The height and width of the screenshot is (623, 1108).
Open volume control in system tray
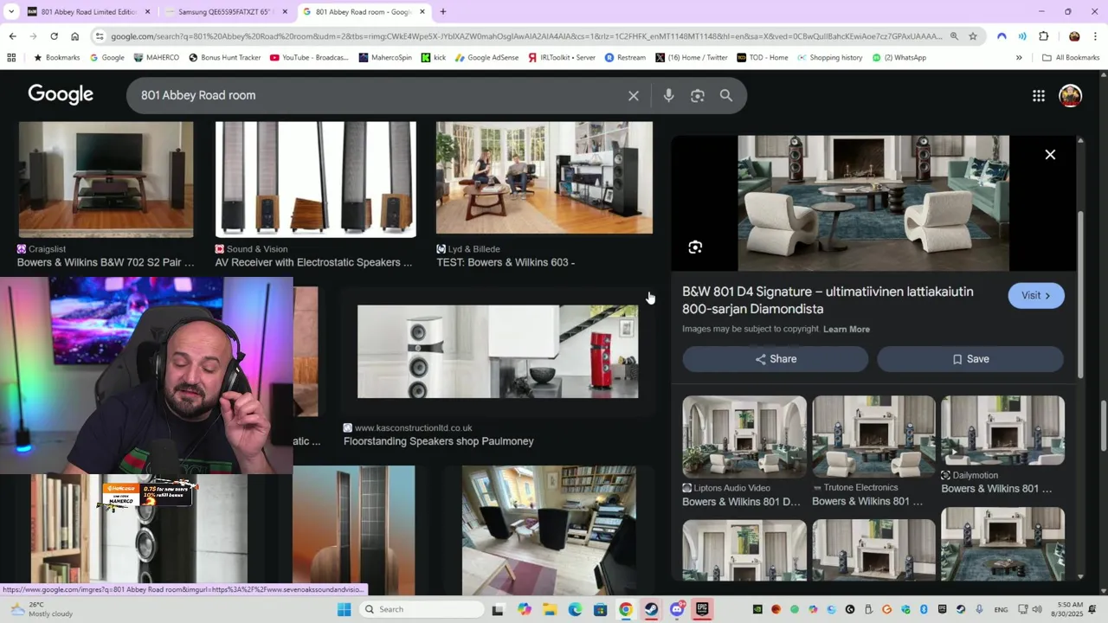pos(1037,609)
